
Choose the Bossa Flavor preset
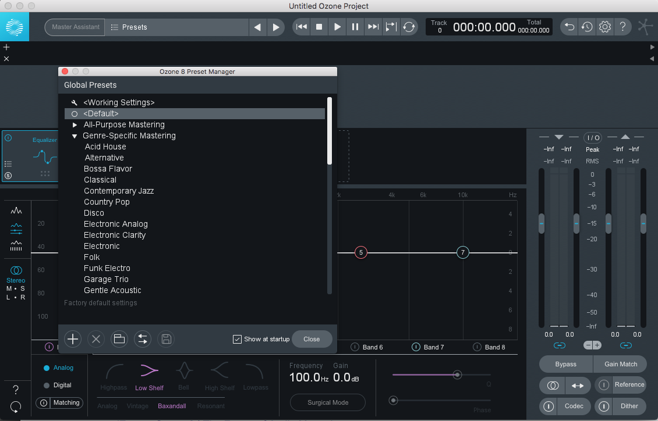point(108,169)
